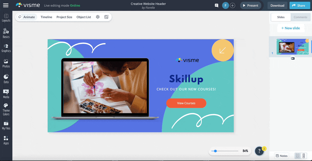312x161 pixels.
Task: Select the Basics sidebar icon
Action: coord(6,33)
